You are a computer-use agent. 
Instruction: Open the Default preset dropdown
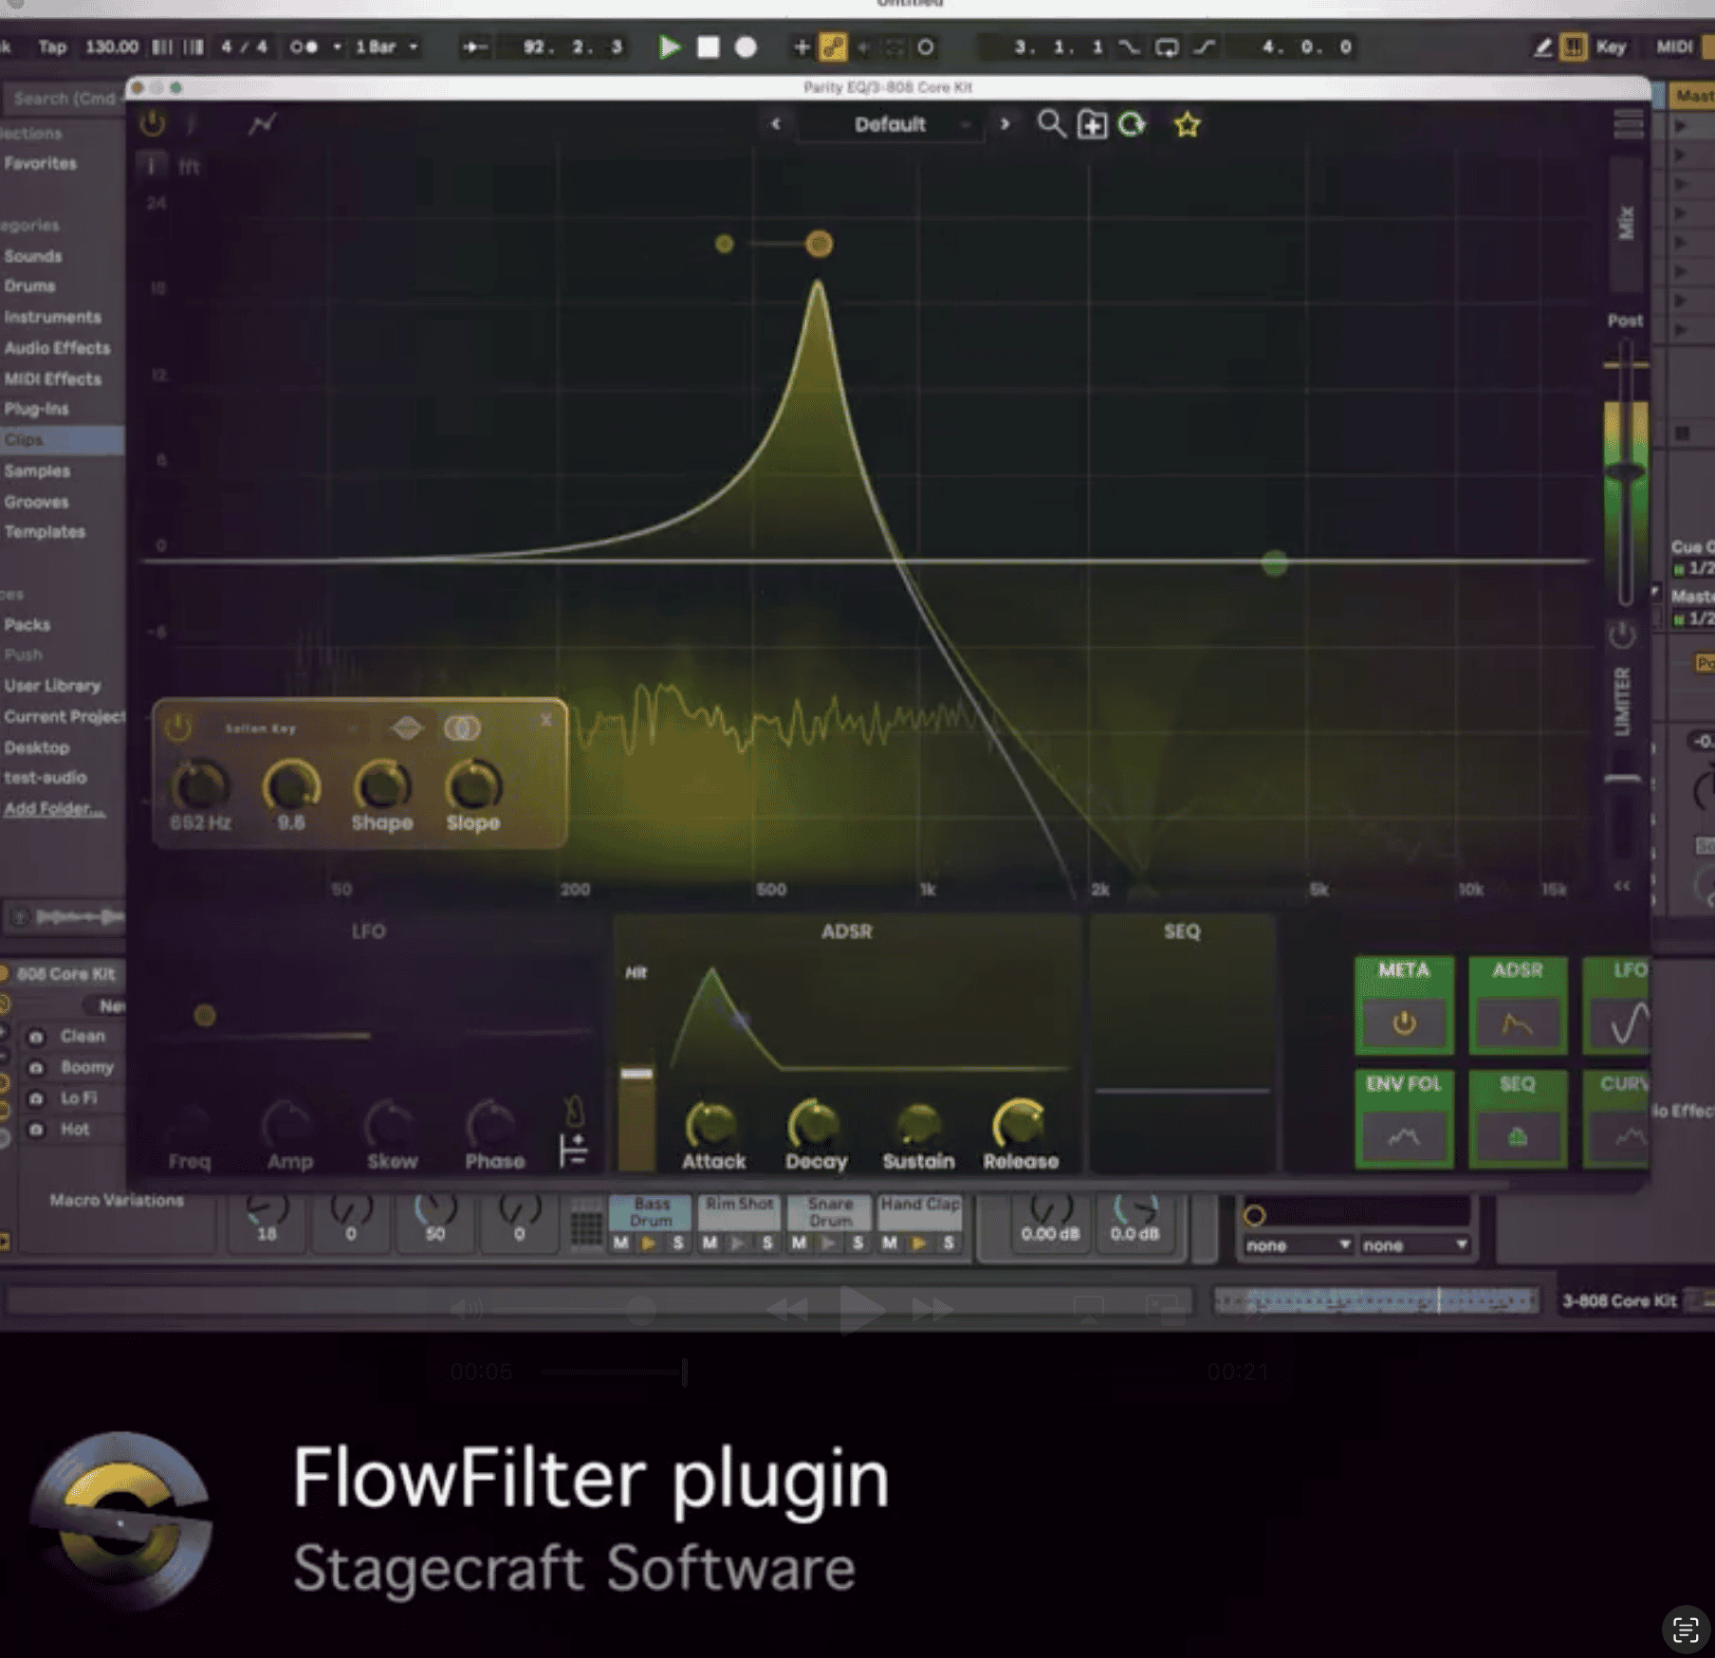click(x=890, y=124)
